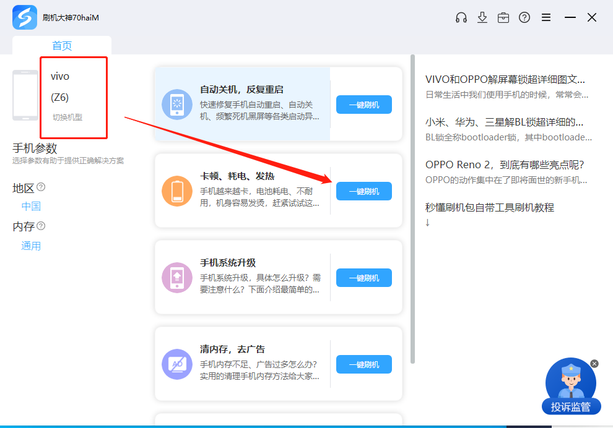The width and height of the screenshot is (613, 428).
Task: Click description 日常生活中我们使用手机的时候
Action: coord(506,95)
